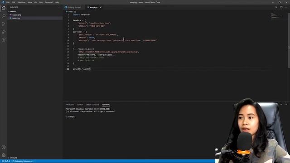Viewport: 290px width, 163px height.
Task: Open Explorer panel More Actions ellipsis
Action: pos(59,7)
